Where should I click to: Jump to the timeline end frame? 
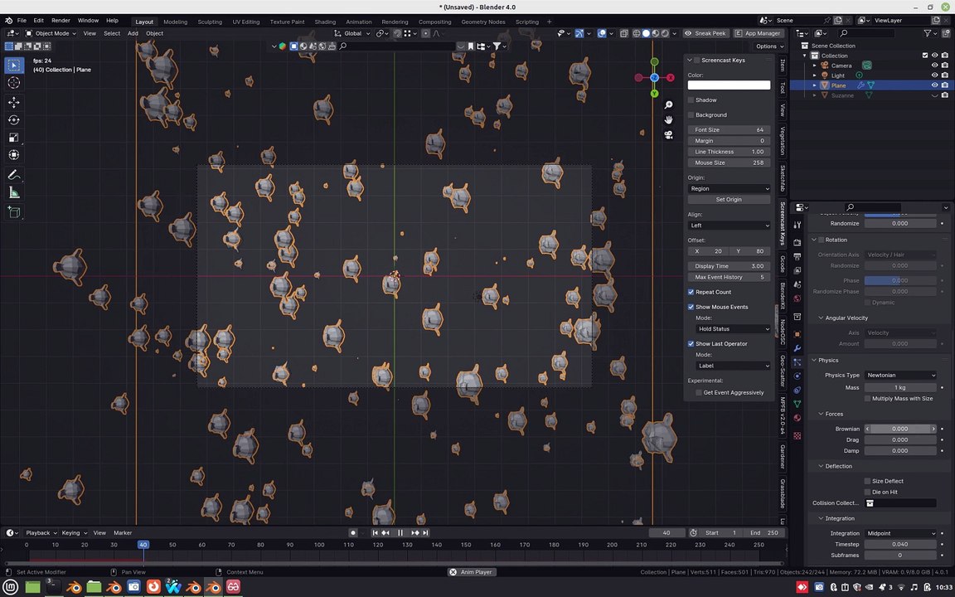tap(426, 532)
